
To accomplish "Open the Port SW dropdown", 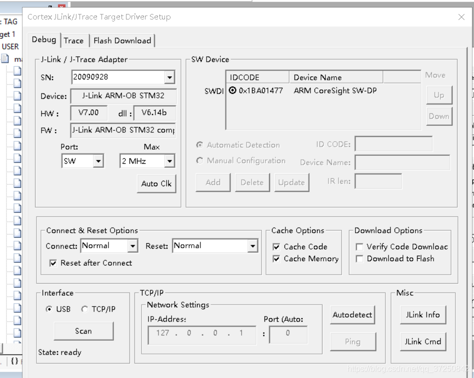I will (x=98, y=161).
